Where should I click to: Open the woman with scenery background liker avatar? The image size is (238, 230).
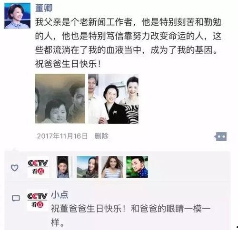pyautogui.click(x=88, y=167)
